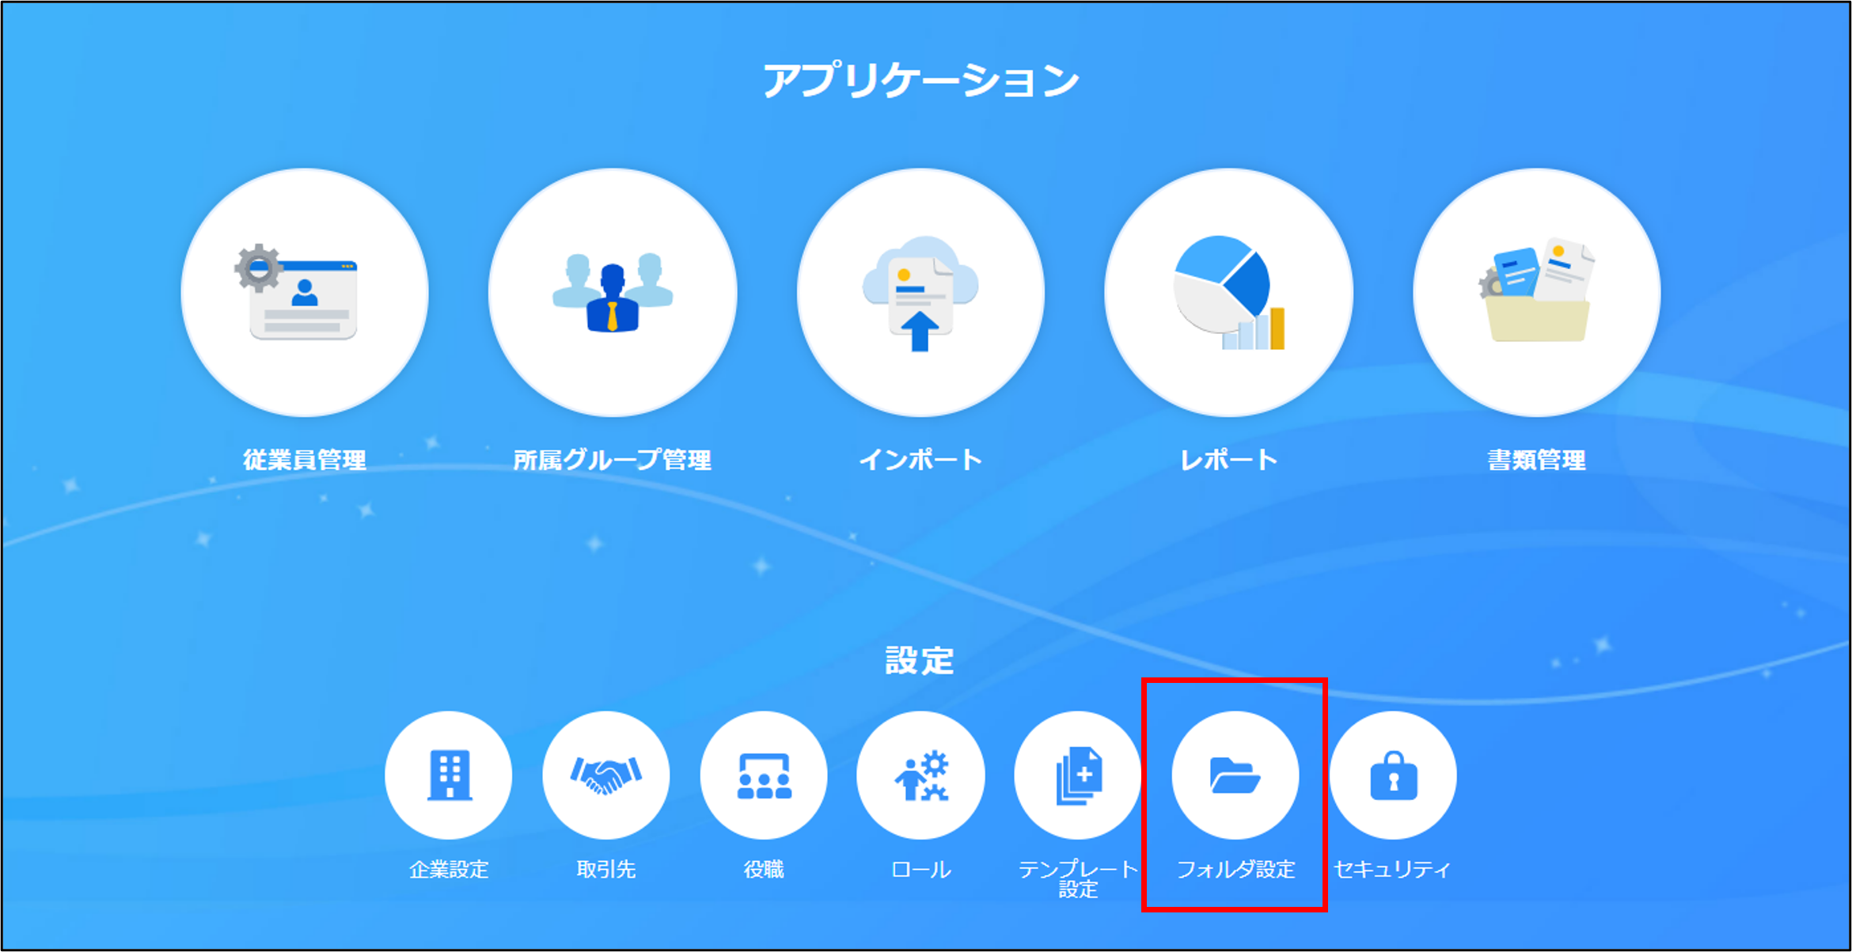
Task: Open the 従業員管理 employee management app icon
Action: pyautogui.click(x=305, y=292)
